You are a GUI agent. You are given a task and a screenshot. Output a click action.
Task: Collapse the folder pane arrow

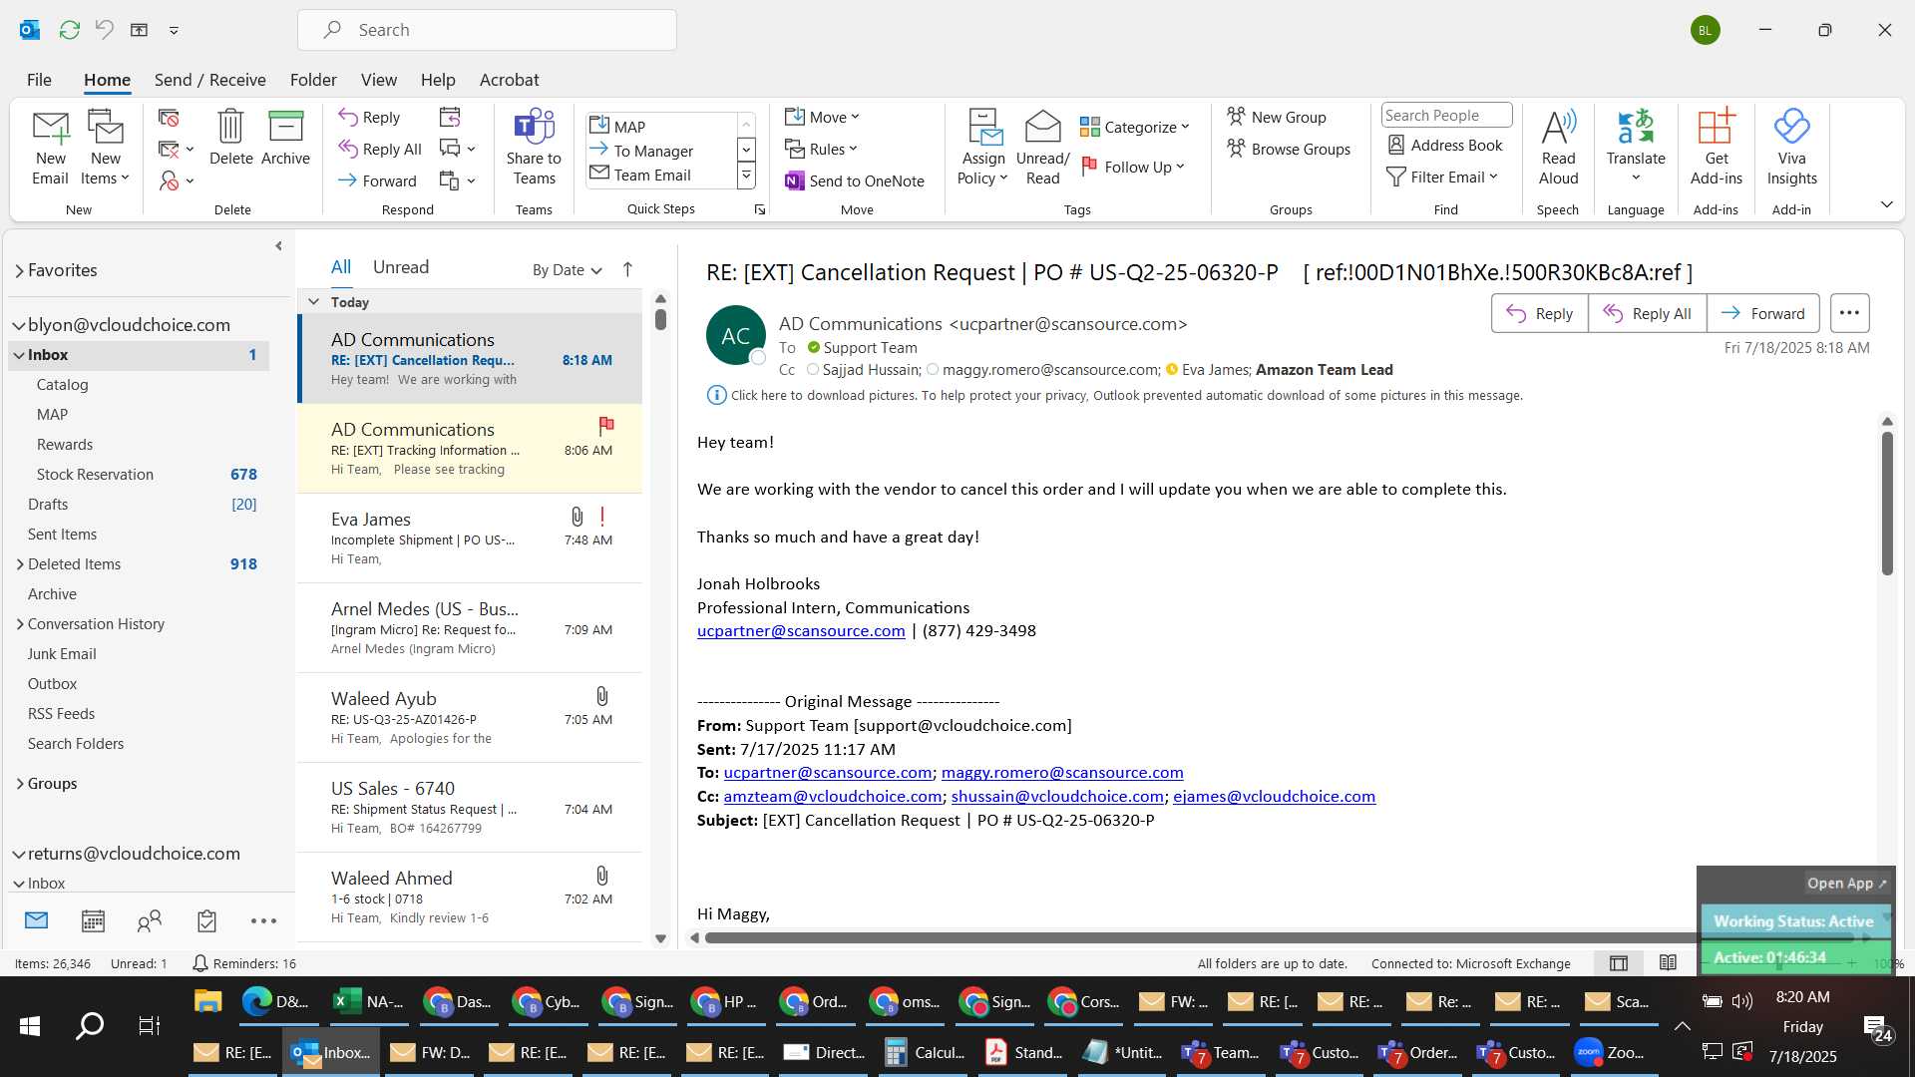coord(278,245)
